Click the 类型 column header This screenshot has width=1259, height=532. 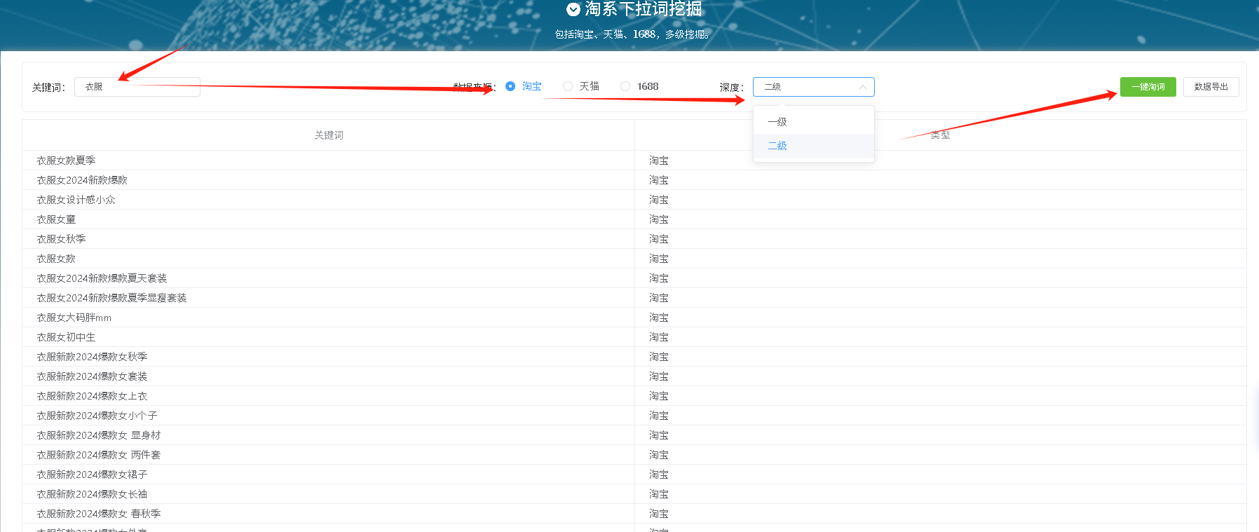click(940, 135)
